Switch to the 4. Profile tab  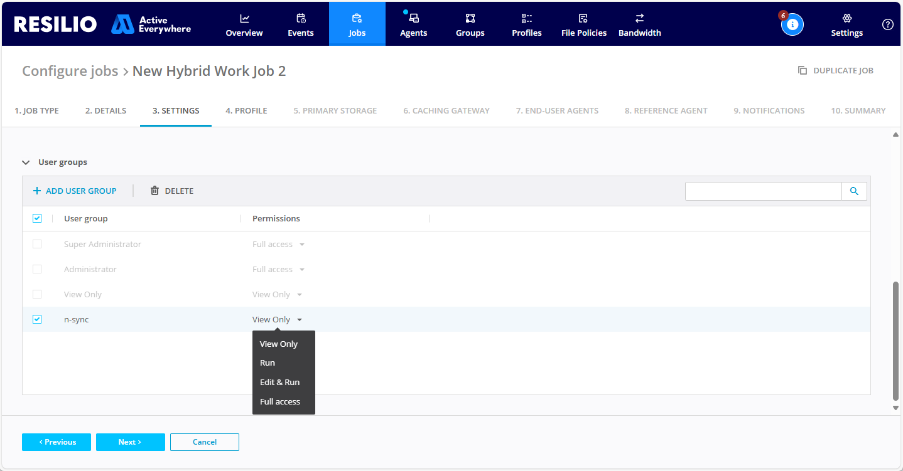tap(246, 111)
